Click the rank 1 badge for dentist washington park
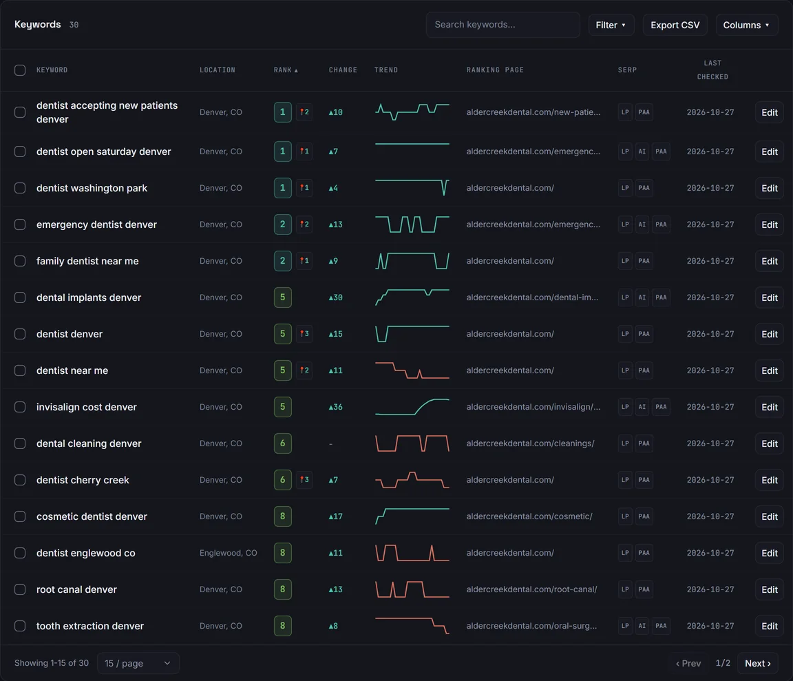This screenshot has height=681, width=793. (x=283, y=188)
